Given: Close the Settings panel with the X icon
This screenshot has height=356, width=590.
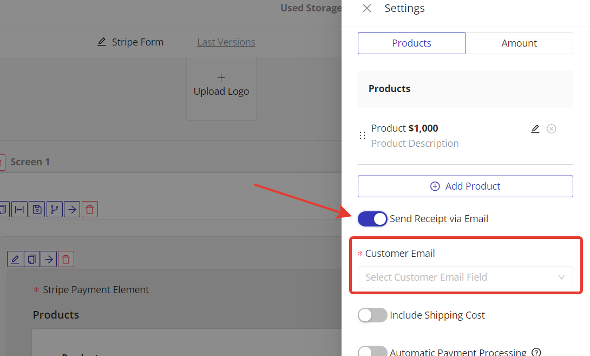Looking at the screenshot, I should (367, 8).
